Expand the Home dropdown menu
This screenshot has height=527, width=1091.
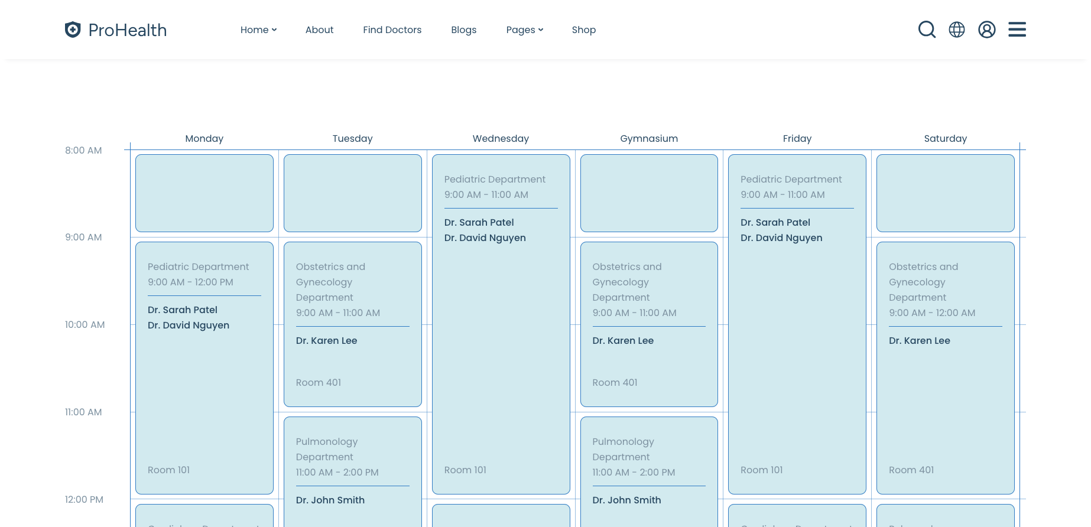coord(258,30)
